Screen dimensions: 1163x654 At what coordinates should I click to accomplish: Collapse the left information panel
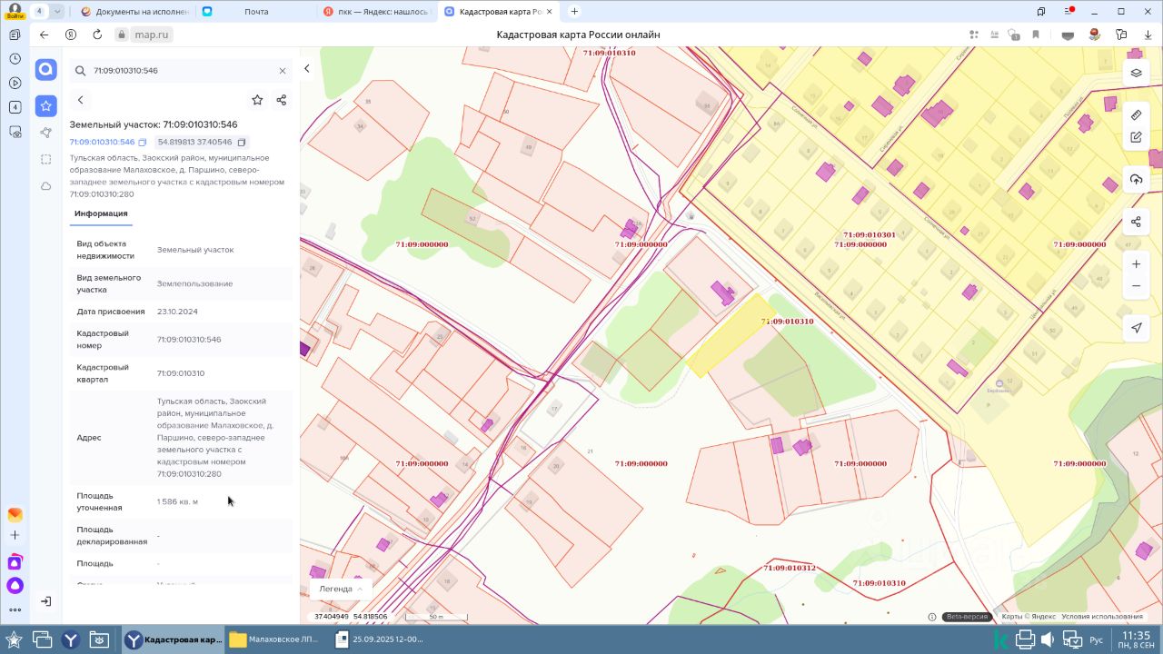[x=307, y=69]
